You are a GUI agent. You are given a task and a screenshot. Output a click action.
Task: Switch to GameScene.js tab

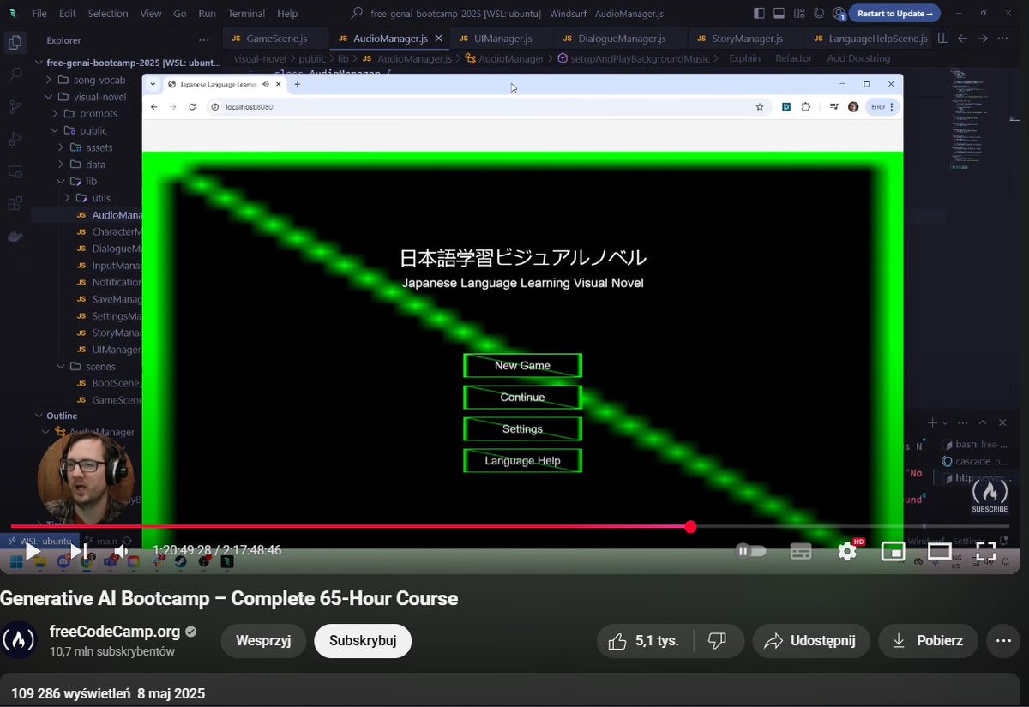[x=276, y=39]
